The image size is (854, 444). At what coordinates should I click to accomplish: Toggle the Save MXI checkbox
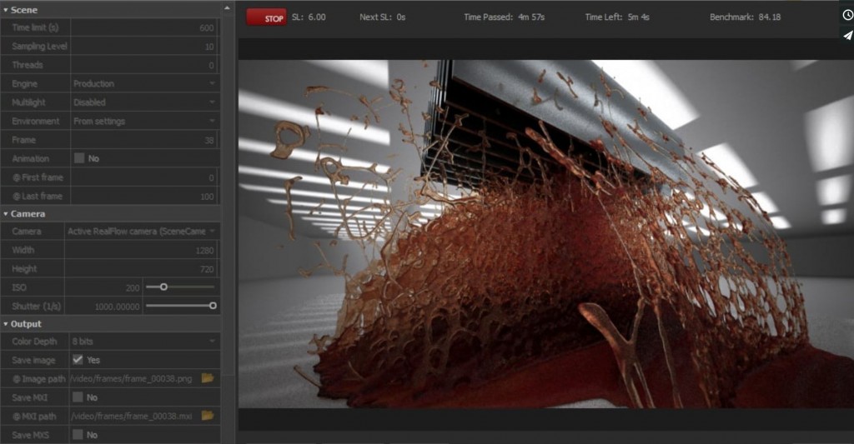(x=78, y=397)
